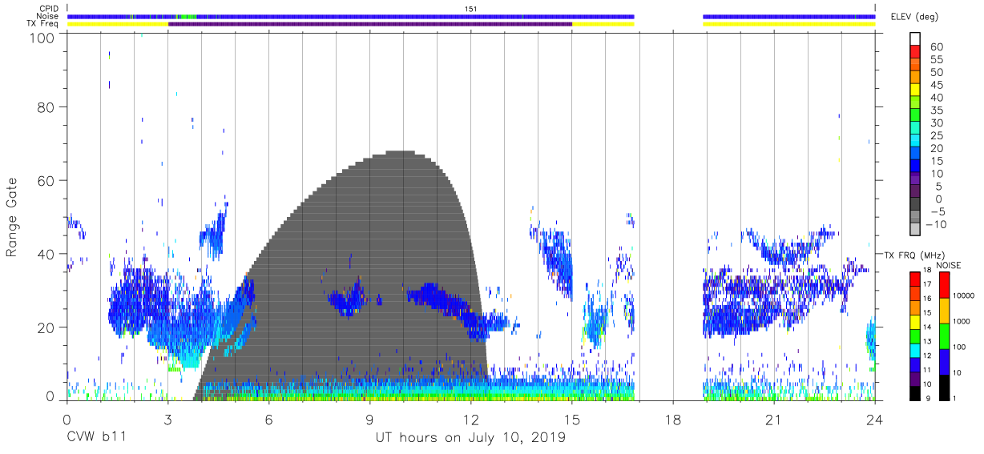
Task: Click the 25 label on ELEV colorbar
Action: tap(936, 136)
